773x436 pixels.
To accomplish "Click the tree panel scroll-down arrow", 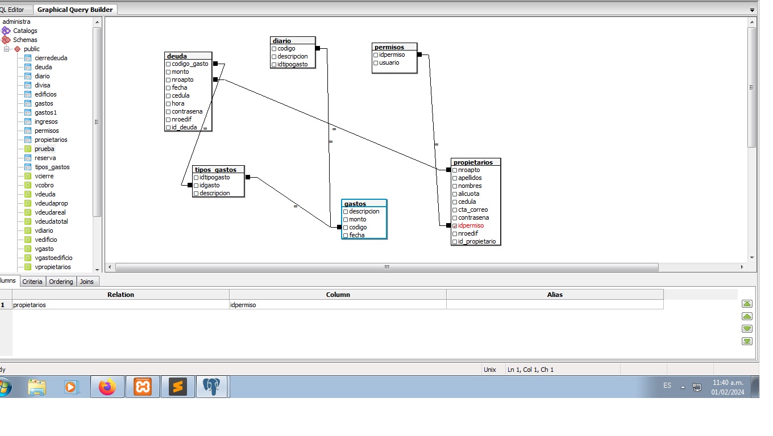I will point(97,270).
